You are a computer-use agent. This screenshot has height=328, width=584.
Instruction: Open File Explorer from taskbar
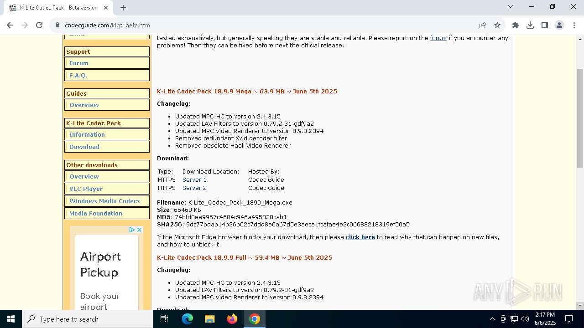point(210,319)
